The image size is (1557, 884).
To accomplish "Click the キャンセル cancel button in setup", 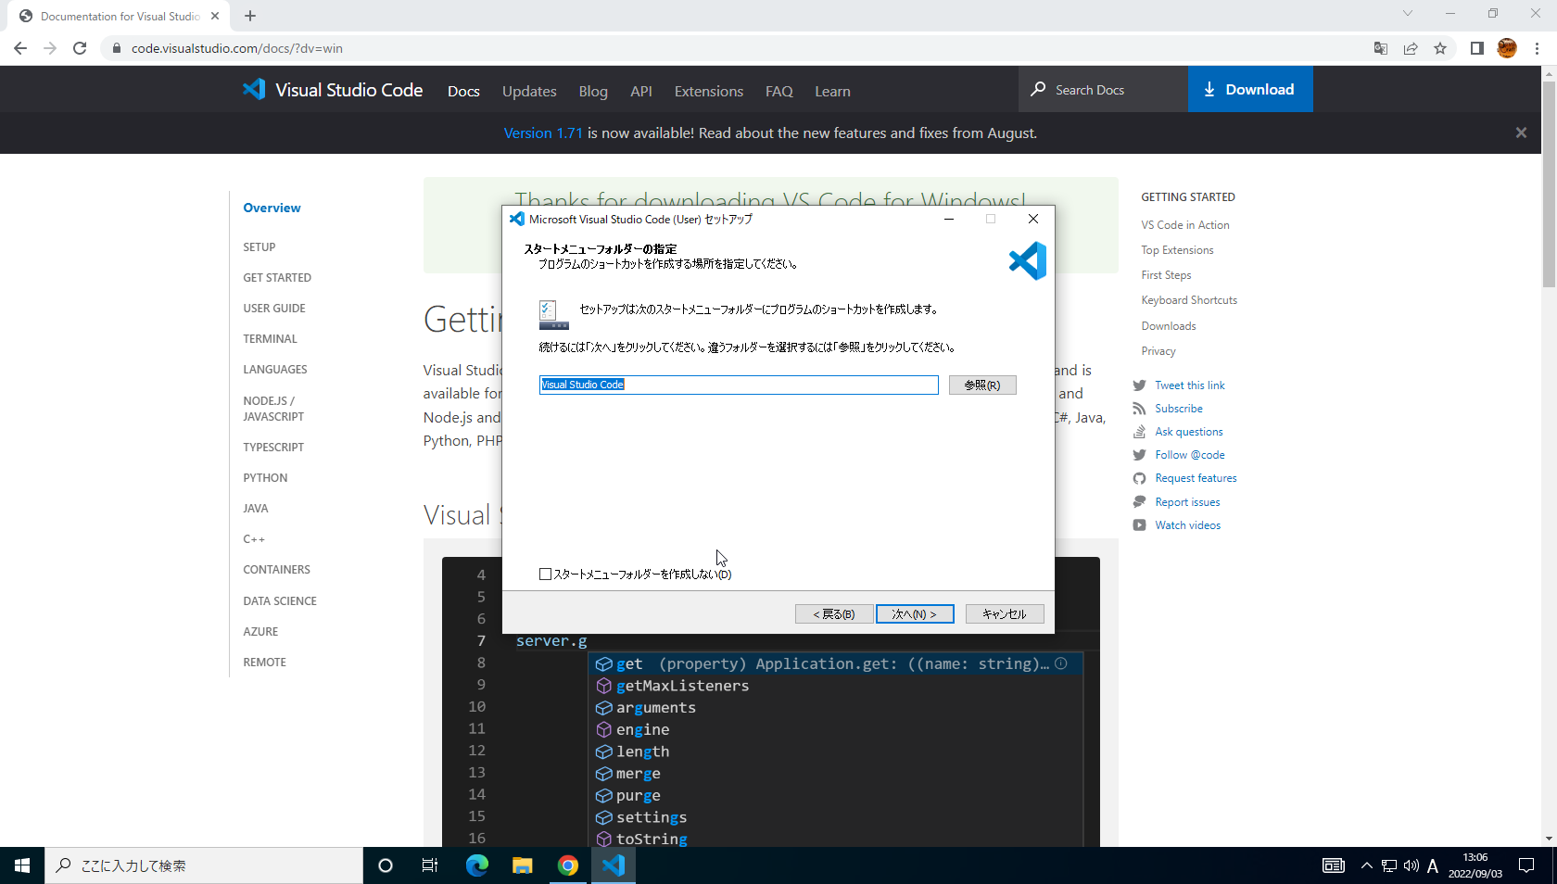I will click(x=1005, y=614).
